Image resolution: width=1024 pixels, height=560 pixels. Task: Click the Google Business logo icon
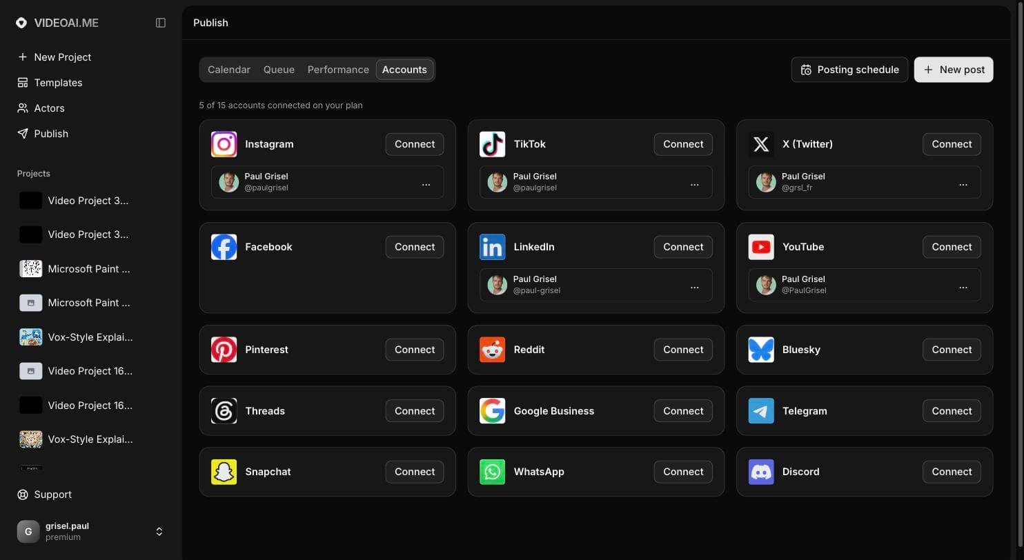[x=492, y=411]
